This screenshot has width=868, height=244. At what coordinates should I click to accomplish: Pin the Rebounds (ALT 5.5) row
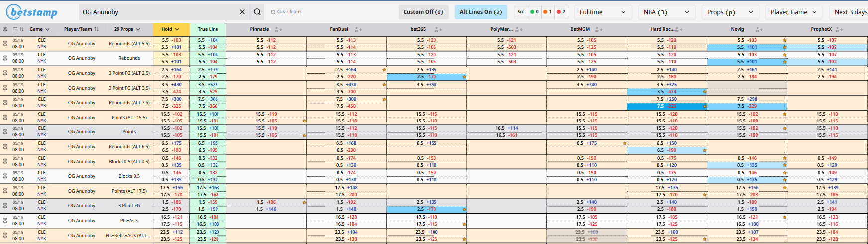pyautogui.click(x=5, y=44)
